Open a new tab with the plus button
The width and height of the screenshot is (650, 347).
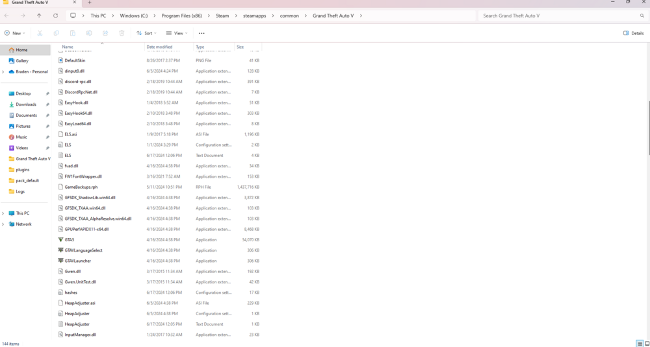pos(89,2)
